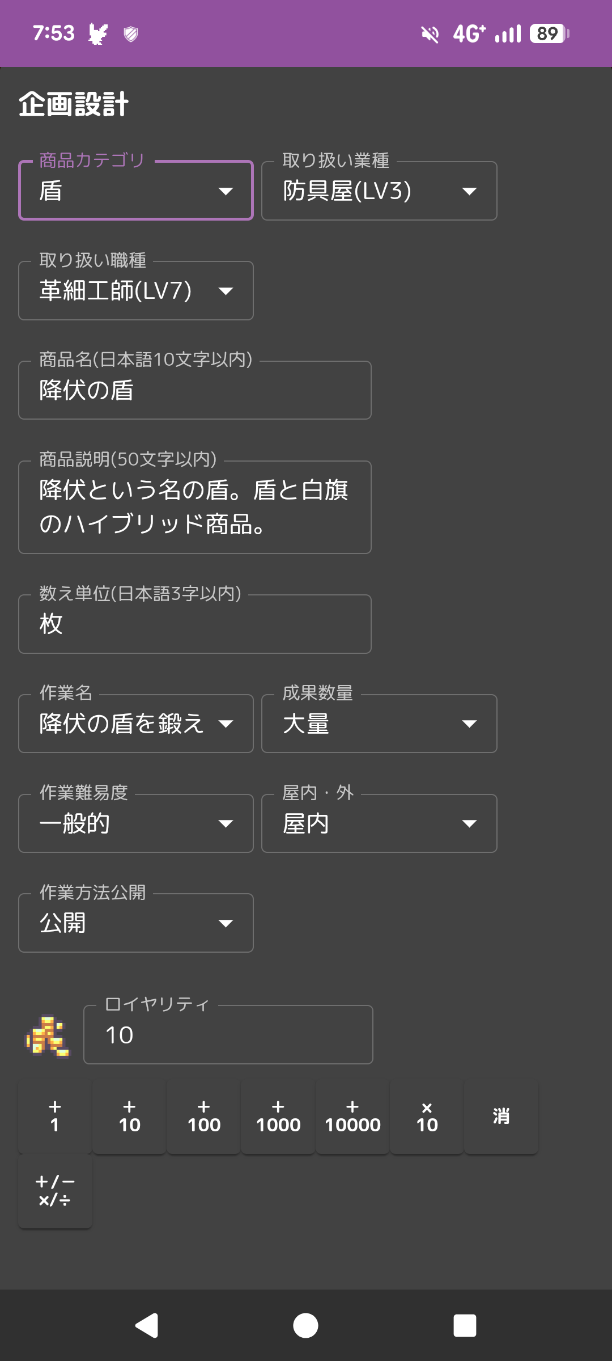Change 作業方法公開 dropdown set to 公開

136,923
